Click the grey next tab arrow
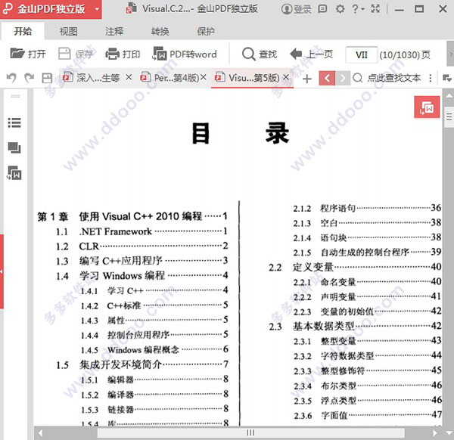 (x=343, y=78)
